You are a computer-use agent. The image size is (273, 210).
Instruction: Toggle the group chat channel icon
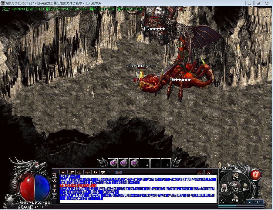pos(55,180)
